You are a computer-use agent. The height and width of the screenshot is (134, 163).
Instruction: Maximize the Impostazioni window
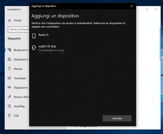(147, 9)
